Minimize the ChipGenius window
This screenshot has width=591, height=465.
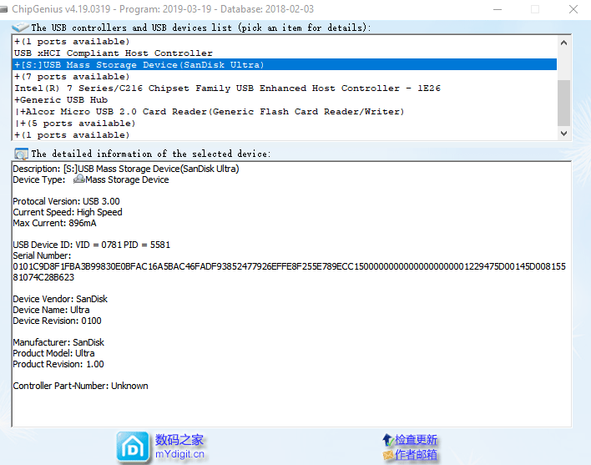click(498, 9)
